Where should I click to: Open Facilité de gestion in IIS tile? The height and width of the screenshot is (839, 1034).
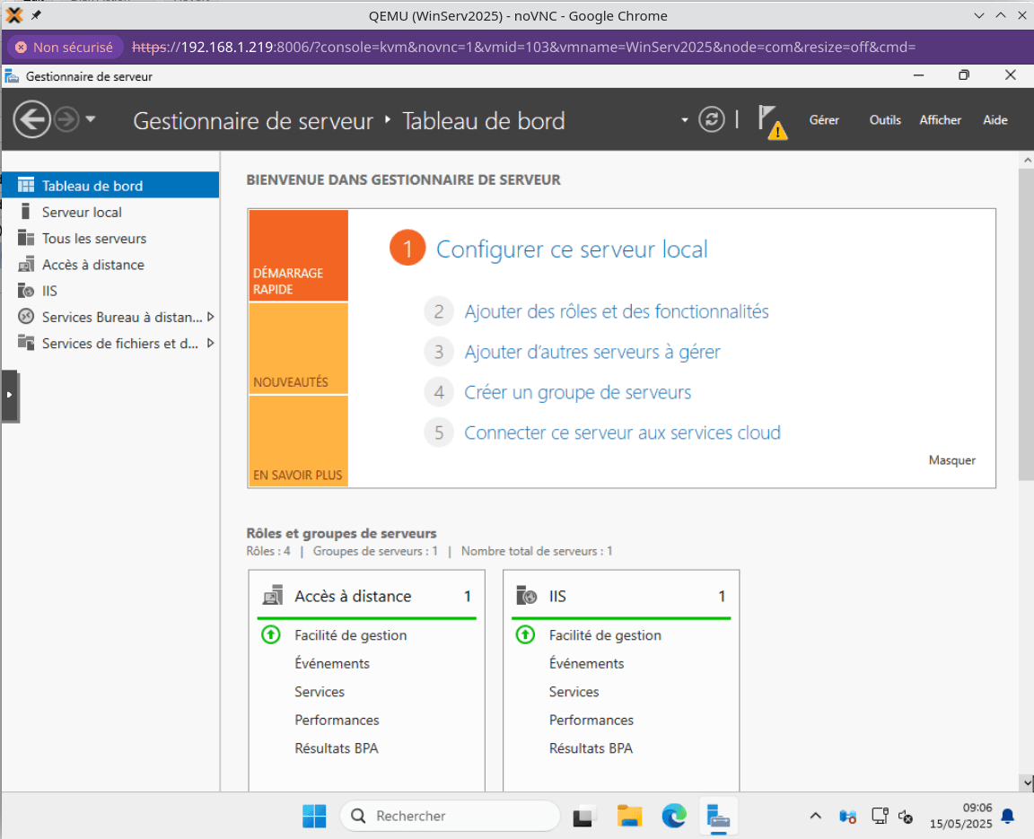[605, 635]
